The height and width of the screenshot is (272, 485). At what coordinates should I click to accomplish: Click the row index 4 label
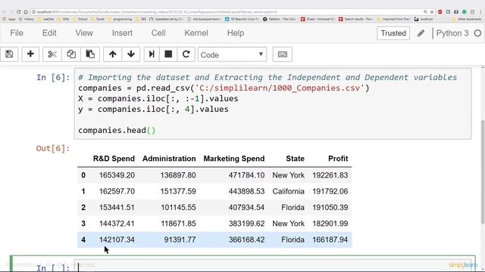83,240
